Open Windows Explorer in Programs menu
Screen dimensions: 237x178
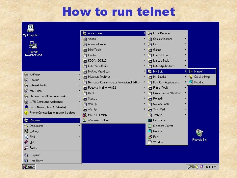(113, 120)
